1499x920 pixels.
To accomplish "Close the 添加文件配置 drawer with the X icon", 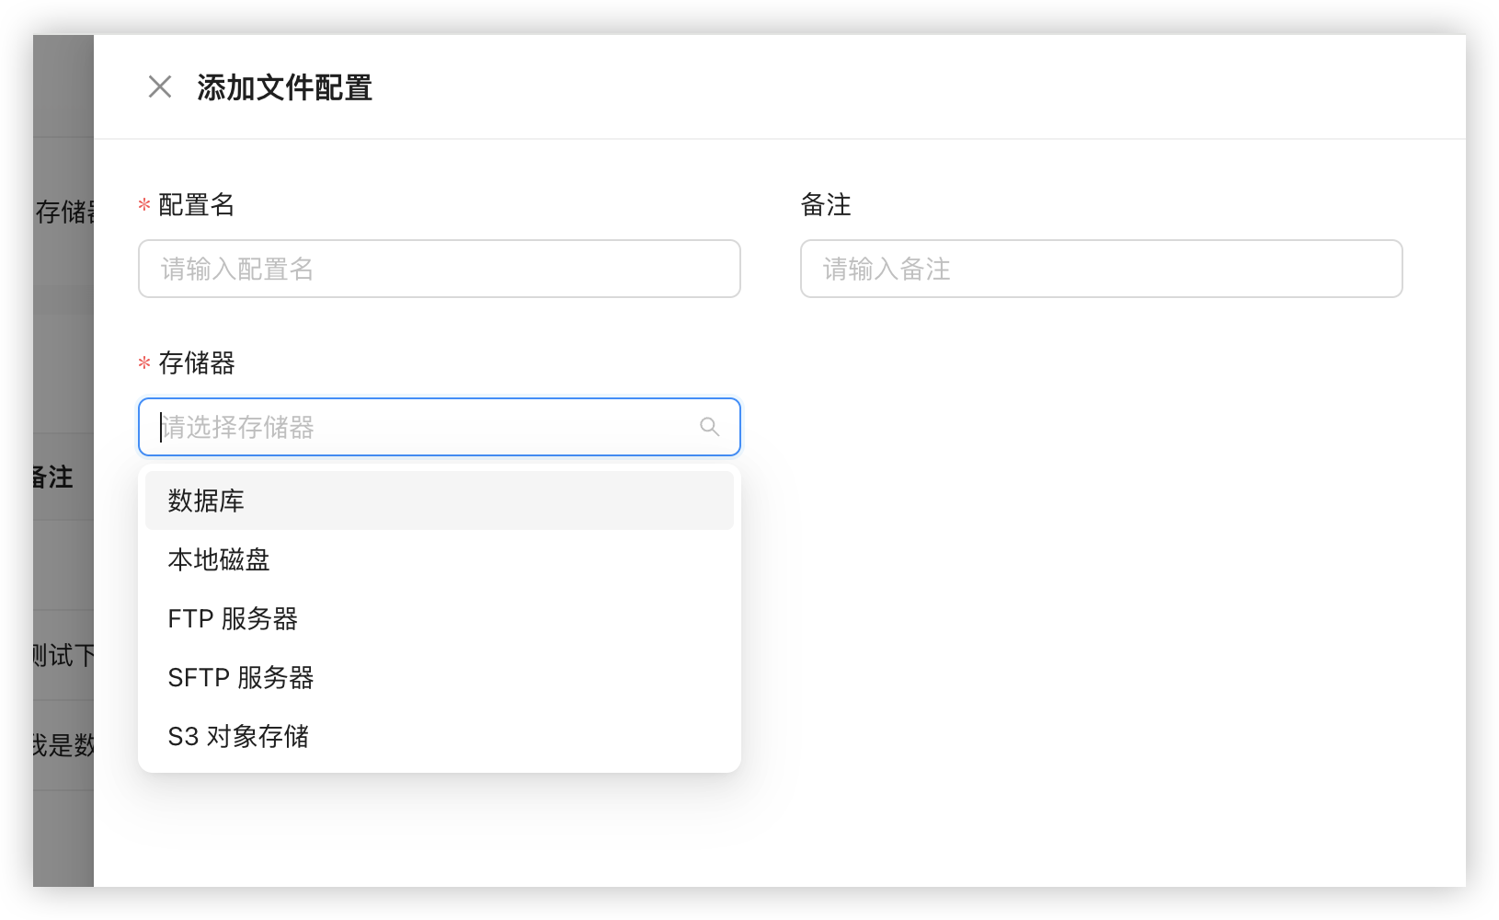I will click(x=160, y=87).
